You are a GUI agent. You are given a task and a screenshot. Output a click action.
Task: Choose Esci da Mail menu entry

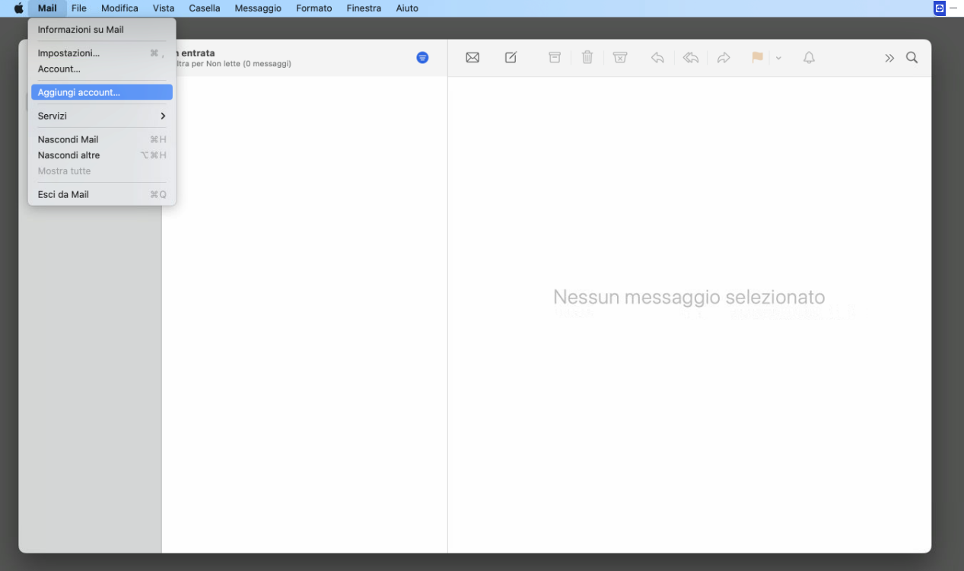[x=63, y=194]
